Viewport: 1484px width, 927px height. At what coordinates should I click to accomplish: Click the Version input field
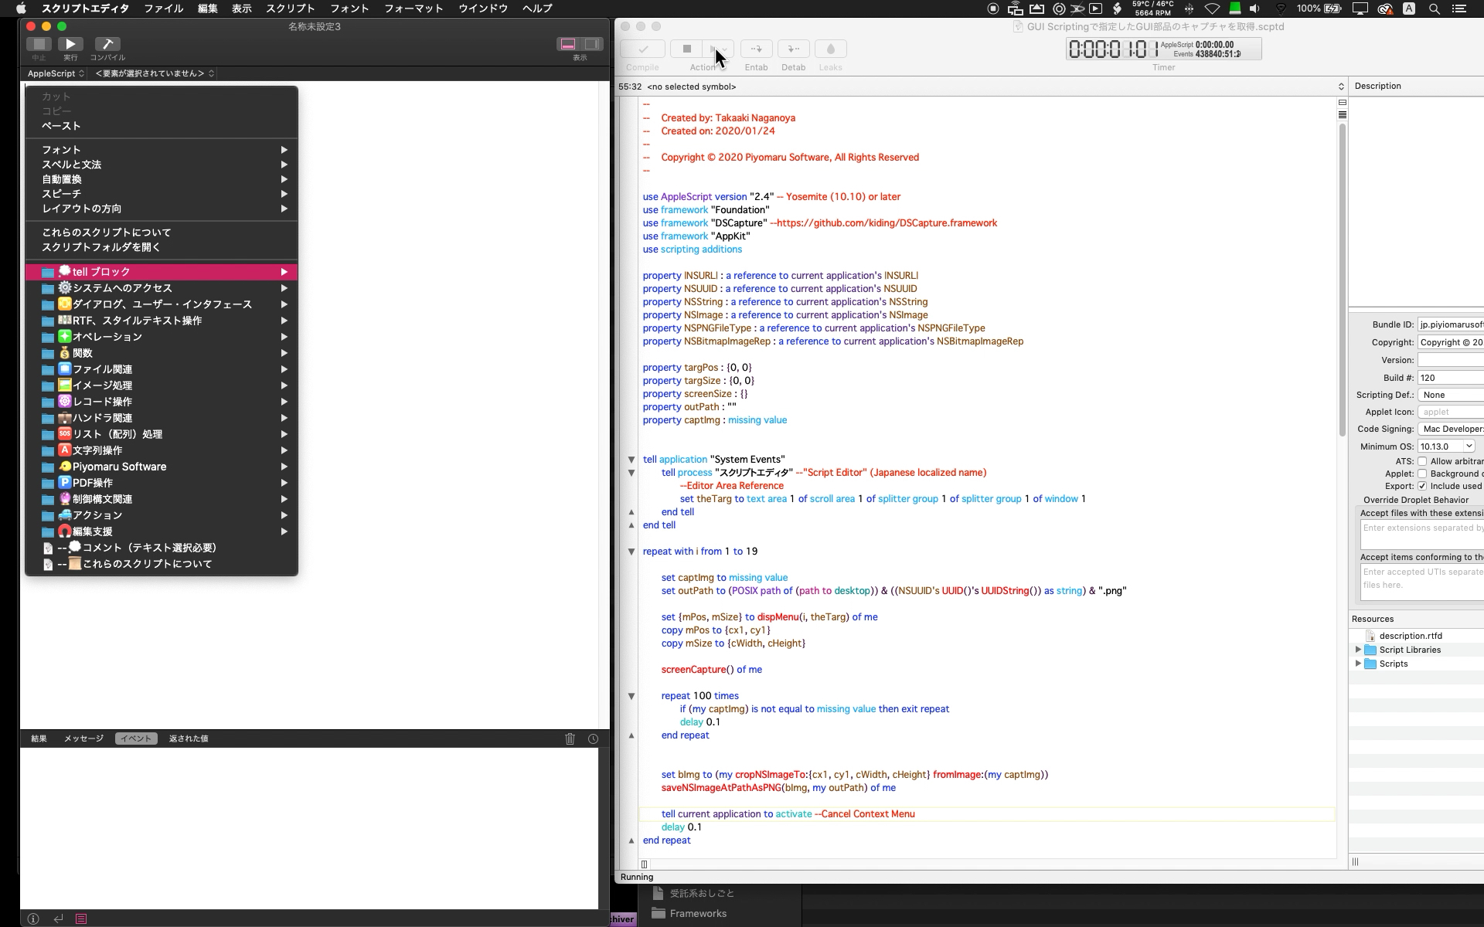1451,360
